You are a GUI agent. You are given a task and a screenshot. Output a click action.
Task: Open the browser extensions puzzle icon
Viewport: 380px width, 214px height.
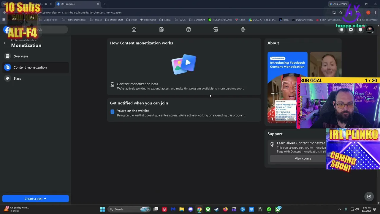[358, 12]
